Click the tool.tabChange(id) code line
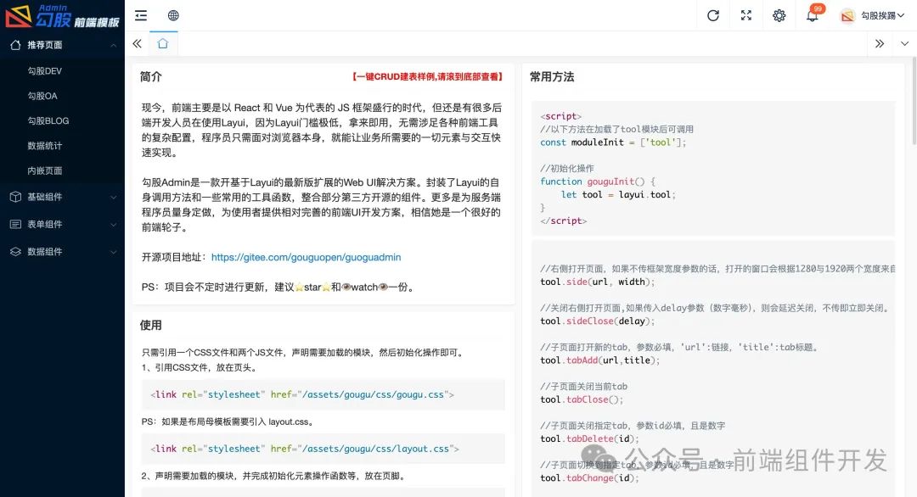The width and height of the screenshot is (917, 497). (589, 477)
